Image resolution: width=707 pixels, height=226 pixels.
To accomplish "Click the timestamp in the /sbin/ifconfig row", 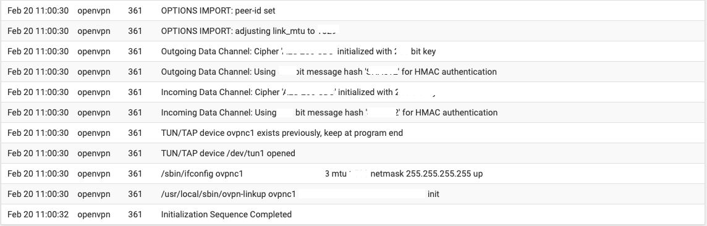I will [x=38, y=174].
